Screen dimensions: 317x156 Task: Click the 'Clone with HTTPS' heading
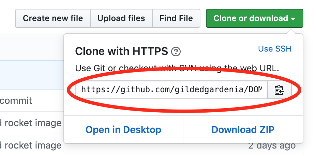point(121,52)
